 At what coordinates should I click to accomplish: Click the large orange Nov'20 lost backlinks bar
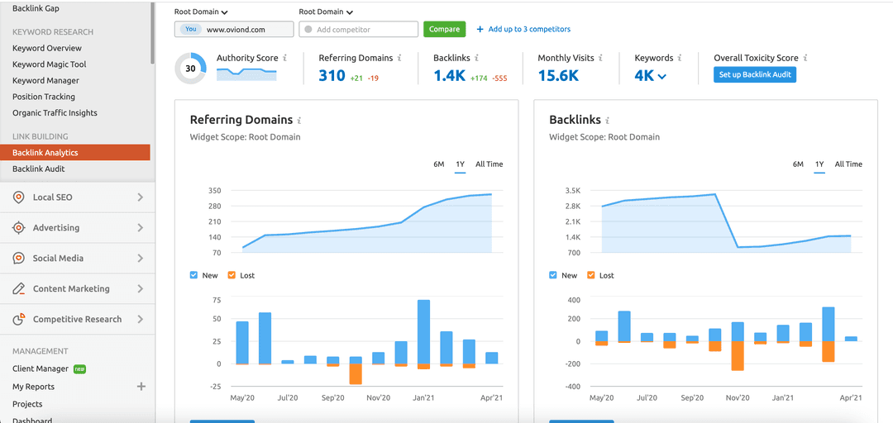click(738, 356)
